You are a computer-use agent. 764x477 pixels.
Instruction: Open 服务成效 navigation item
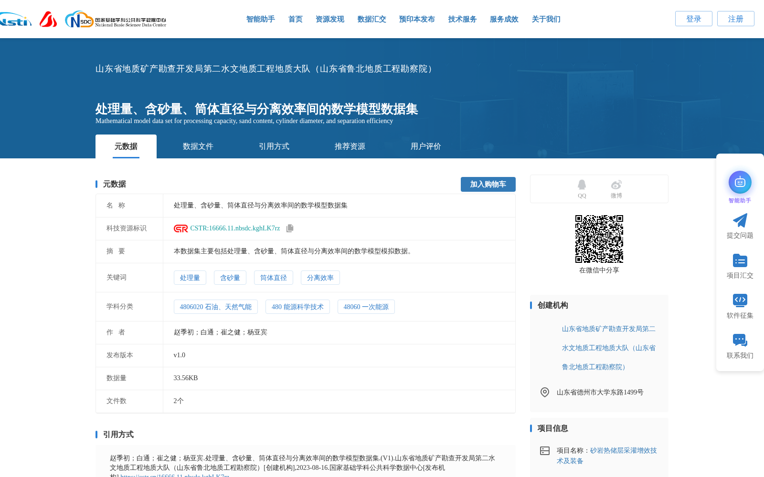tap(504, 19)
